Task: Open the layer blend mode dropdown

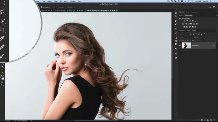Action: pyautogui.click(x=186, y=37)
